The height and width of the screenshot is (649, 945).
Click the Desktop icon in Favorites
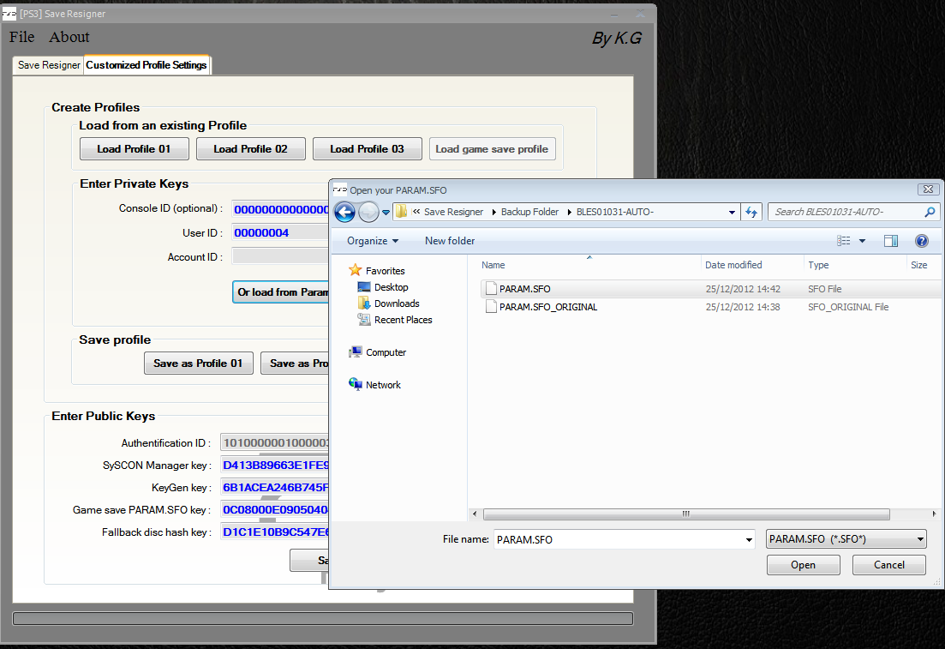[x=364, y=287]
